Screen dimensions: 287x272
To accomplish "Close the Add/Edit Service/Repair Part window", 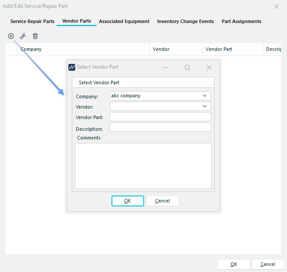I will click(x=277, y=7).
